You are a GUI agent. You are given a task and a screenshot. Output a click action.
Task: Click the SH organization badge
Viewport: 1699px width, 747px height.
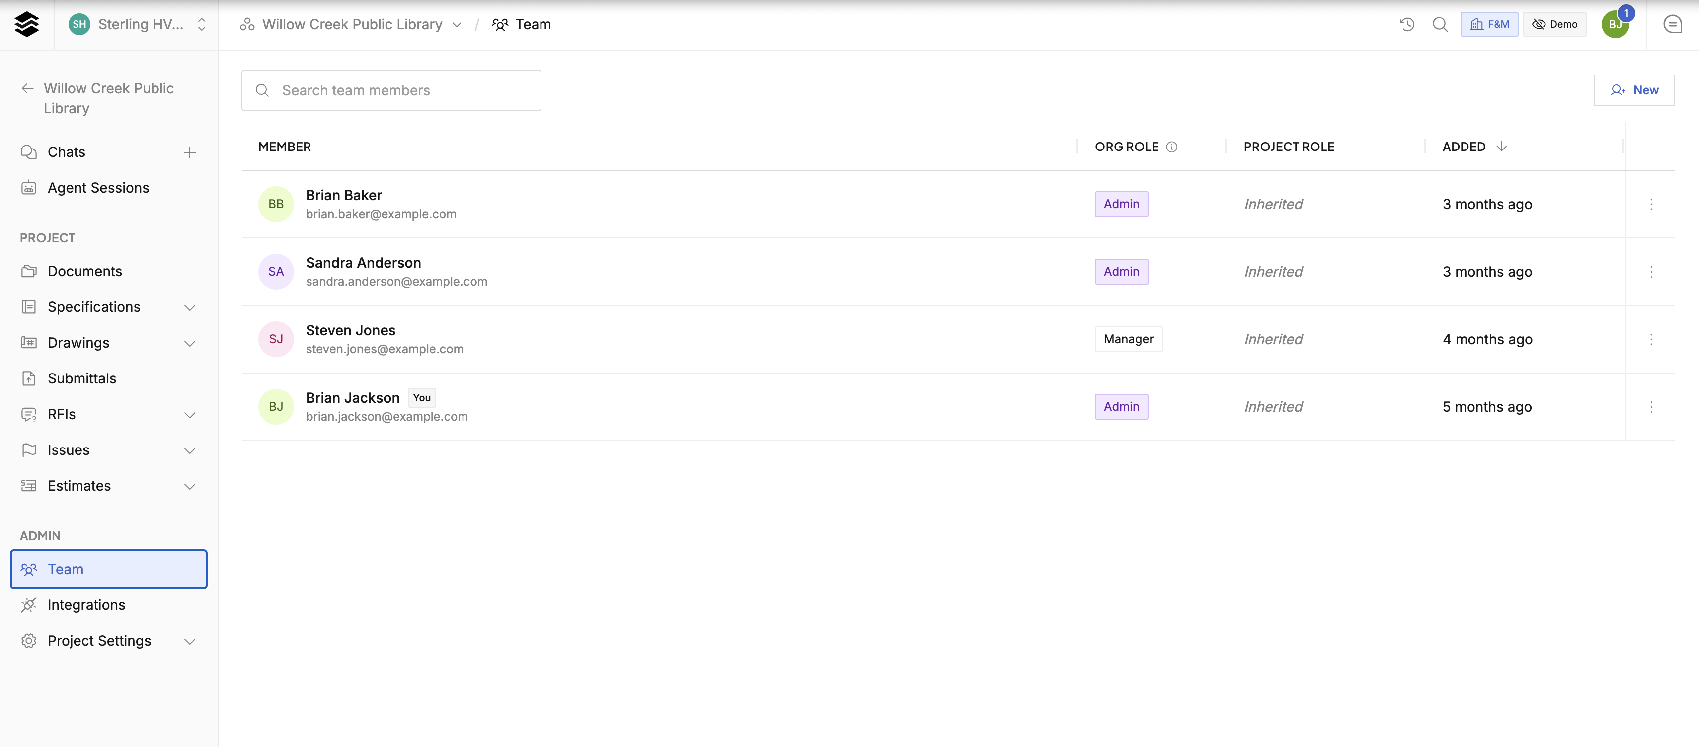tap(79, 24)
